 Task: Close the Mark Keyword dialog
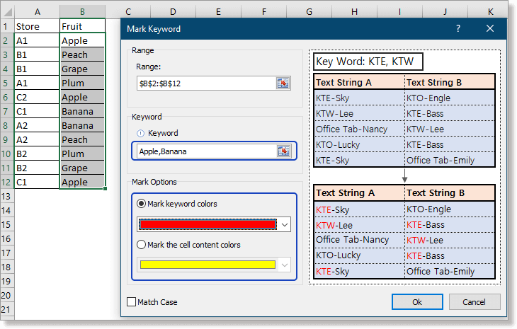490,28
